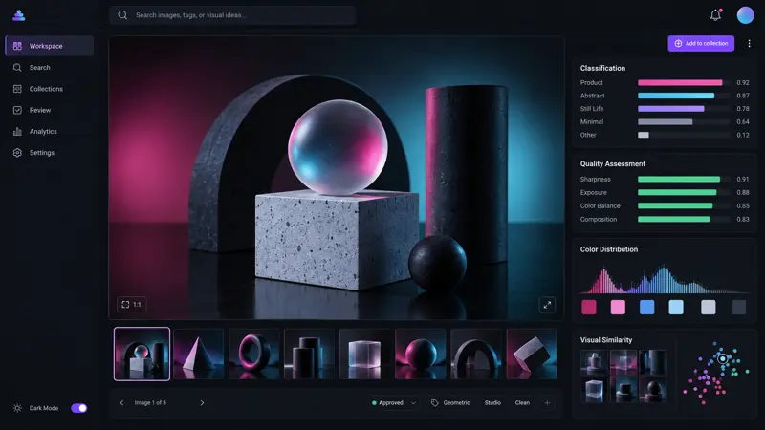The width and height of the screenshot is (765, 430).
Task: Open the three-dot more options menu
Action: click(x=749, y=43)
